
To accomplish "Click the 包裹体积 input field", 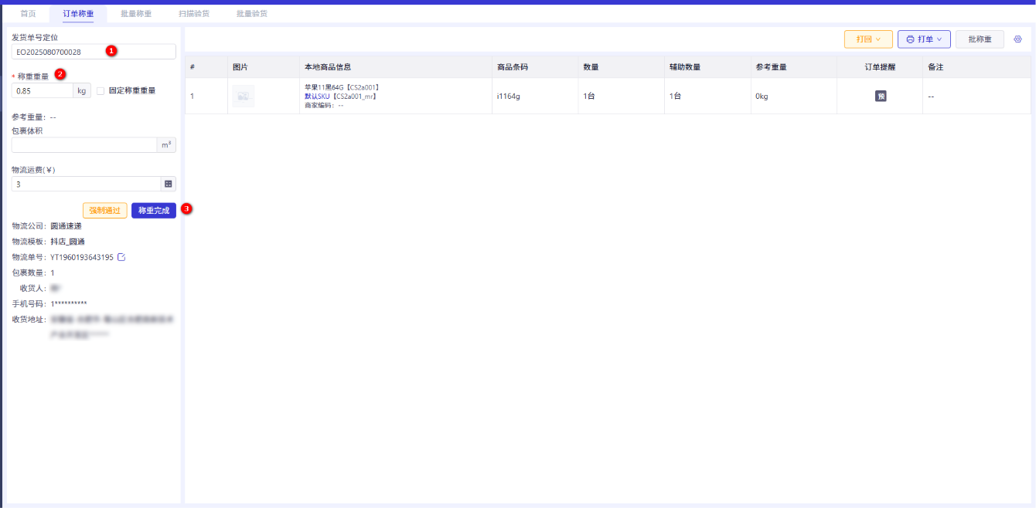I will point(84,145).
